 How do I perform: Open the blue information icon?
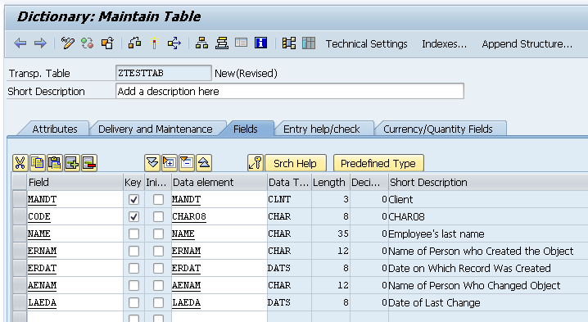coord(261,43)
